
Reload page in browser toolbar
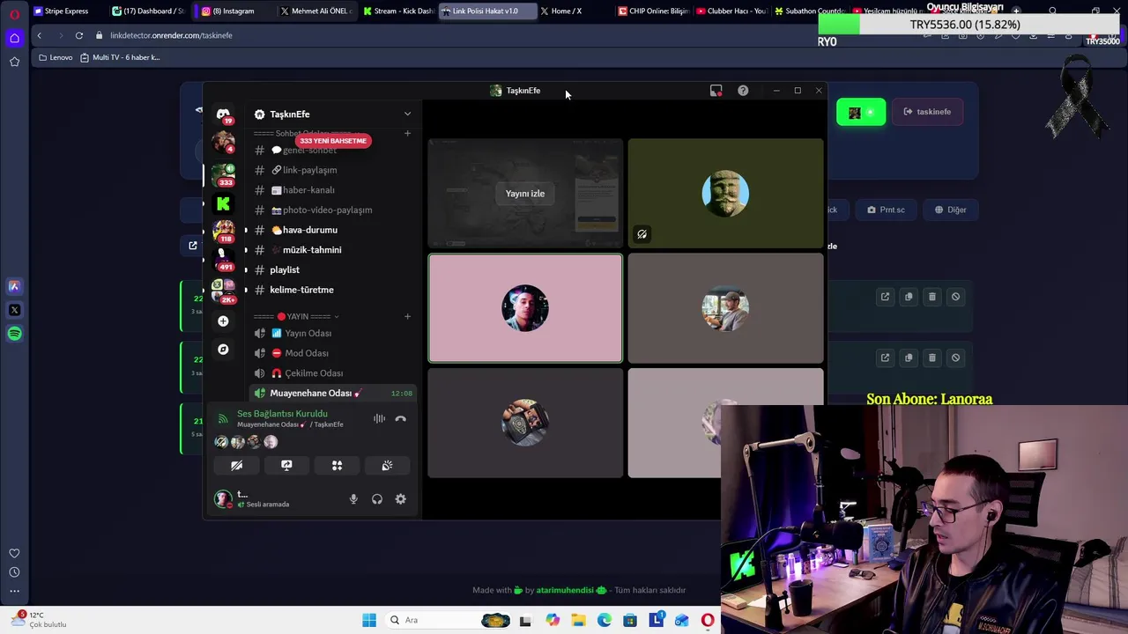click(78, 35)
